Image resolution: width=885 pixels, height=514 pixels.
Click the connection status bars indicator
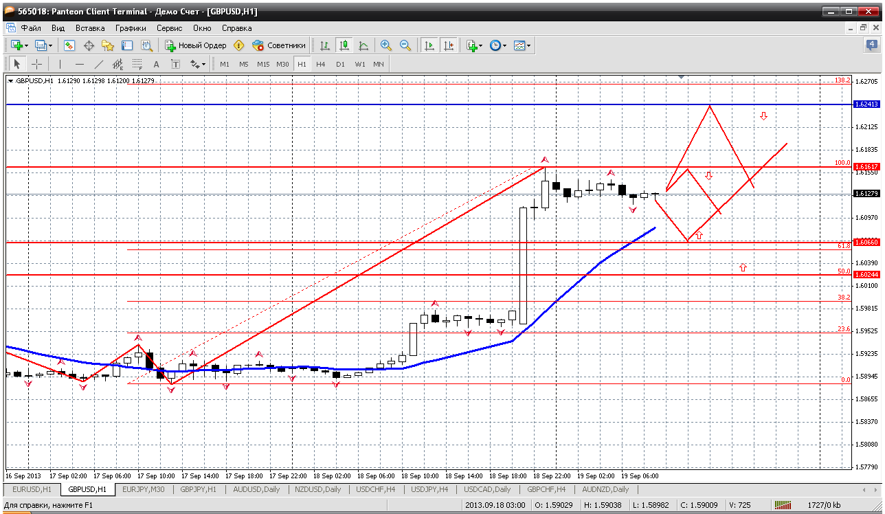tap(782, 505)
